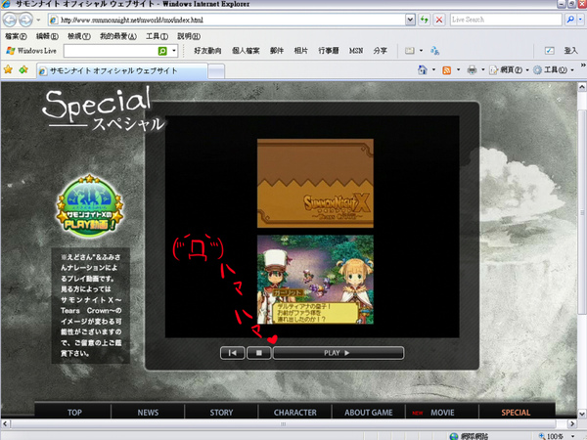Open 相片 in Windows Live toolbar
Screen dimensions: 587x440
[301, 51]
